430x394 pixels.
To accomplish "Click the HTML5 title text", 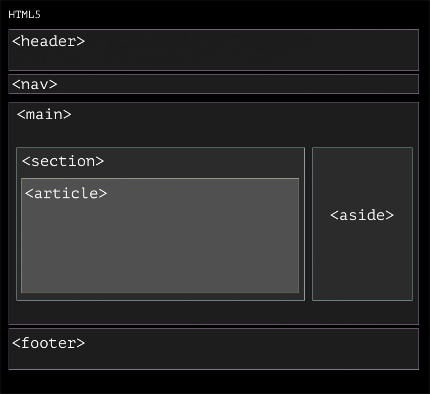I will (24, 15).
